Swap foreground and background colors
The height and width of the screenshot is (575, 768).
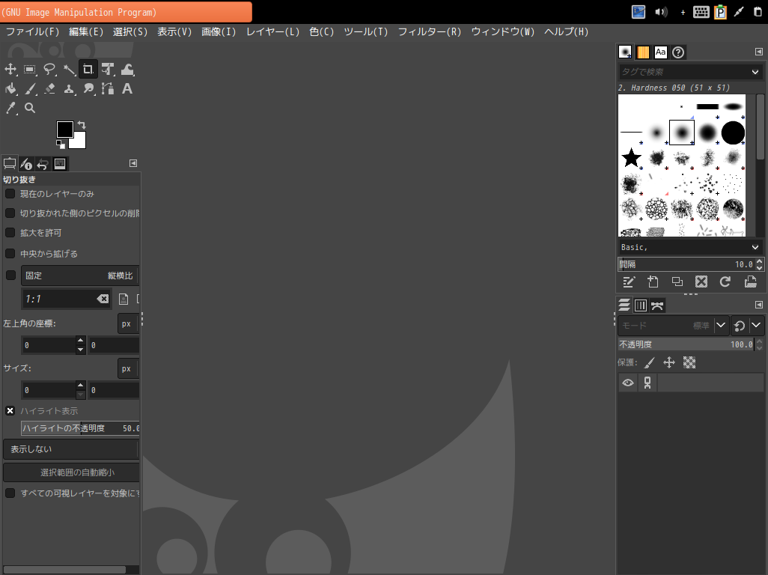pyautogui.click(x=82, y=125)
